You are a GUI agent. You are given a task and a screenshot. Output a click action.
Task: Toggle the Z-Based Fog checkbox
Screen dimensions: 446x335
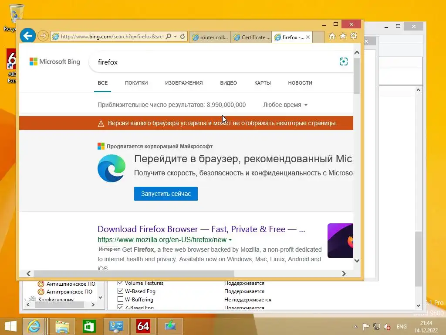[x=120, y=307]
